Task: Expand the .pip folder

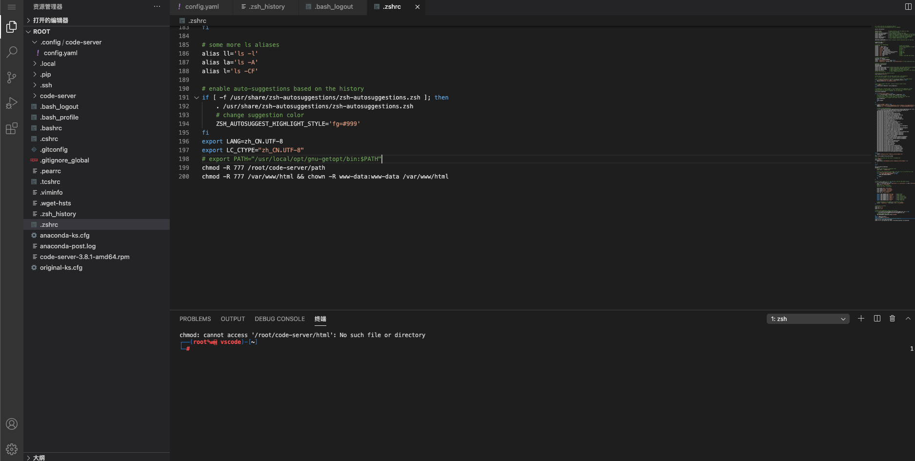Action: pos(97,75)
